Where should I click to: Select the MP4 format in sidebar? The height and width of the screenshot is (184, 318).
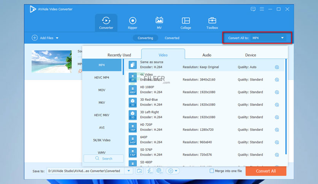tap(102, 65)
